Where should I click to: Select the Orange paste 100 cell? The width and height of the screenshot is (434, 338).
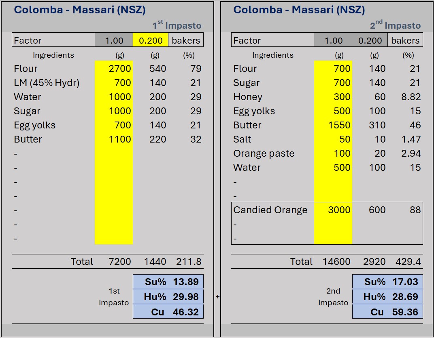[x=334, y=153]
